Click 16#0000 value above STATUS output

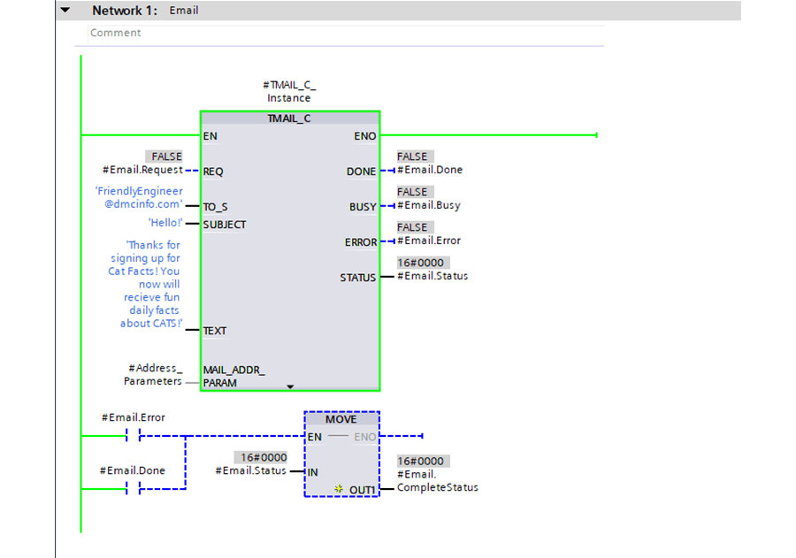(424, 263)
